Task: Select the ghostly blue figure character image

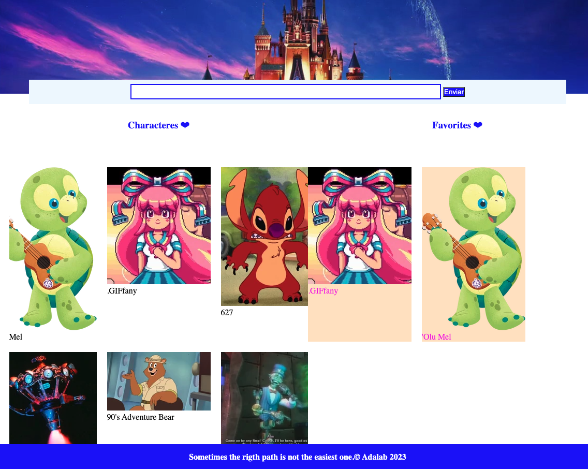Action: [x=264, y=398]
